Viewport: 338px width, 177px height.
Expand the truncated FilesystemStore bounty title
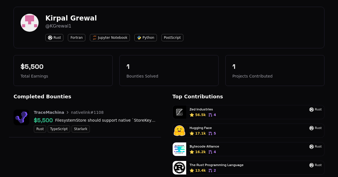105,120
